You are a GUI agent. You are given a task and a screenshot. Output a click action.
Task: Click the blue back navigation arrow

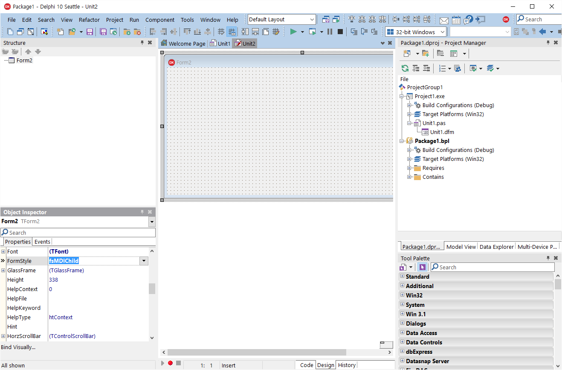pyautogui.click(x=542, y=32)
